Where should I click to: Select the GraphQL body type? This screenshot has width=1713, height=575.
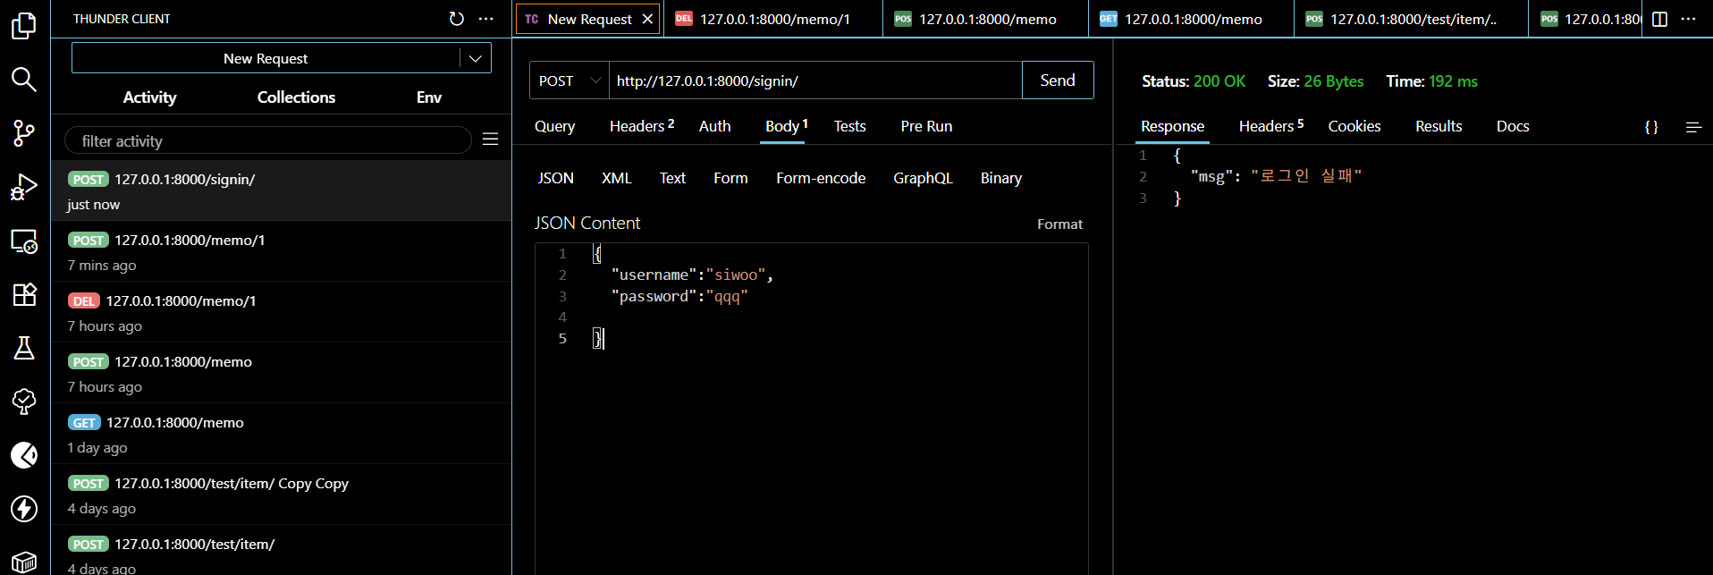coord(923,178)
